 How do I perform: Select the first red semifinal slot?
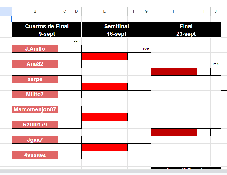[x=105, y=56]
